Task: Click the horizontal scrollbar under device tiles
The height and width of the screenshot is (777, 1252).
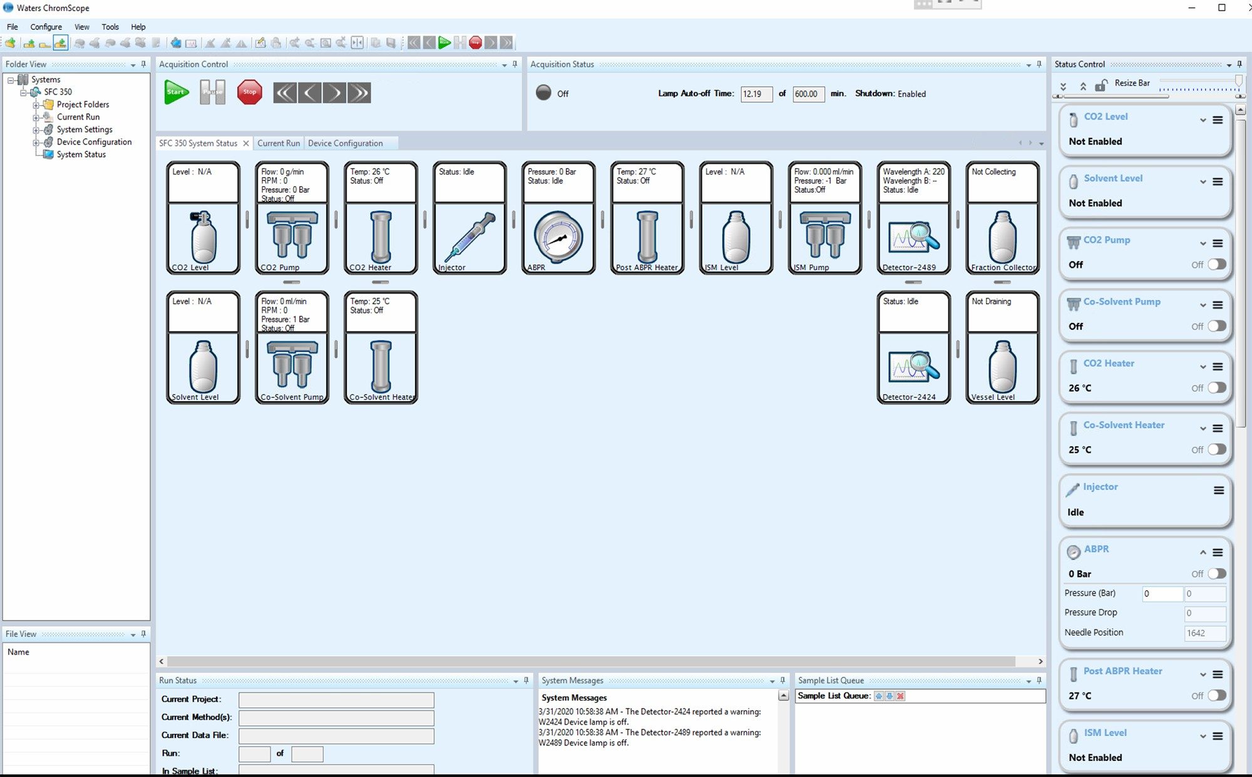Action: point(591,661)
